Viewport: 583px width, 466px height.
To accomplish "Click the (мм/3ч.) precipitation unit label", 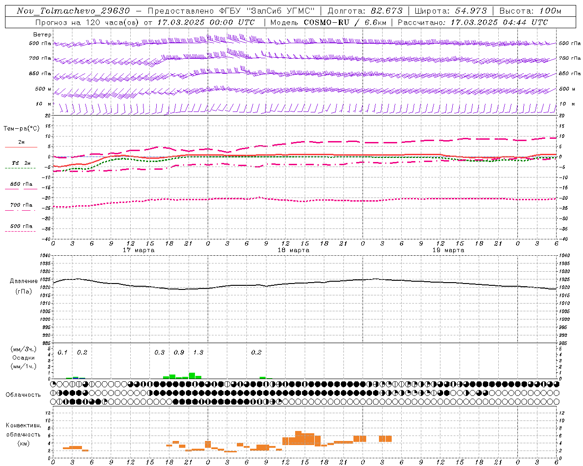I will 24,349.
